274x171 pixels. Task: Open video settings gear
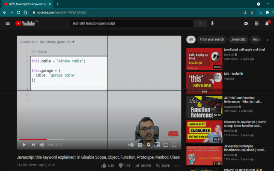pyautogui.click(x=149, y=145)
